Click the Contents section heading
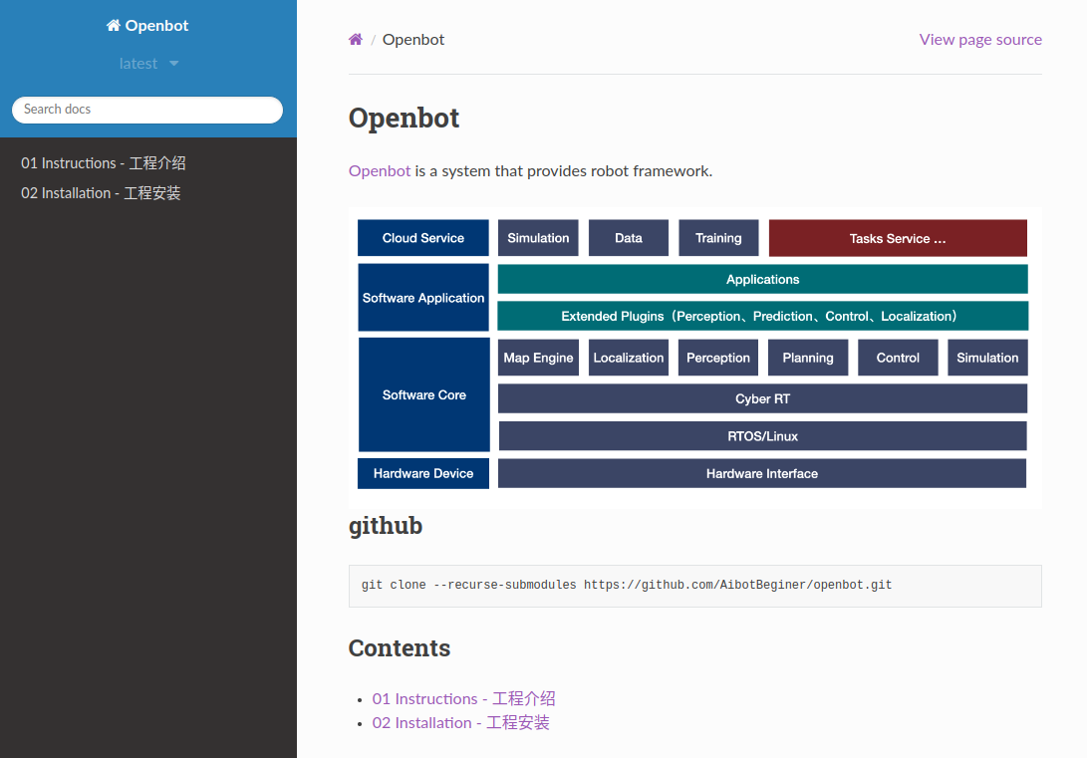 [x=400, y=647]
